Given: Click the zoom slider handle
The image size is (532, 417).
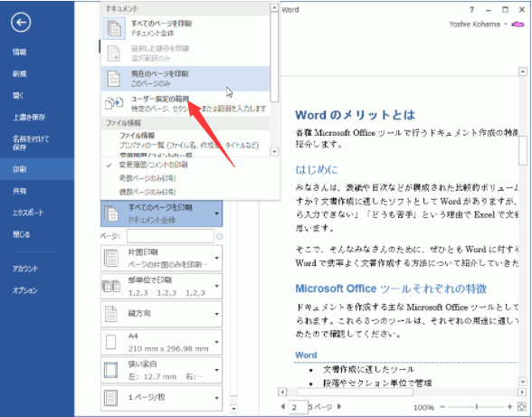Looking at the screenshot, I should (477, 406).
